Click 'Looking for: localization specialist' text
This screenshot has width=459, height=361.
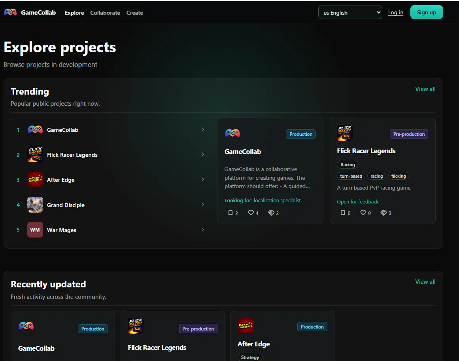tap(263, 200)
